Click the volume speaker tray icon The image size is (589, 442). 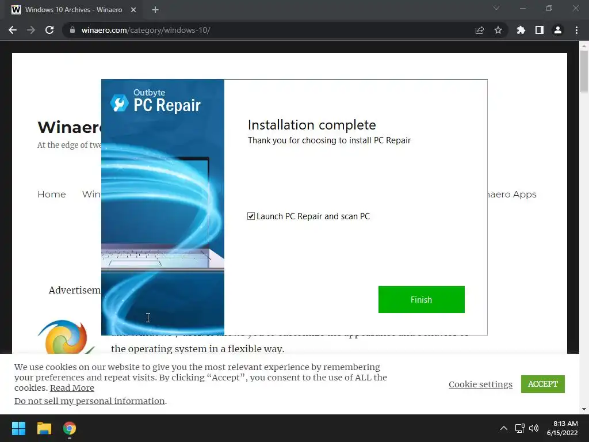[x=534, y=428]
